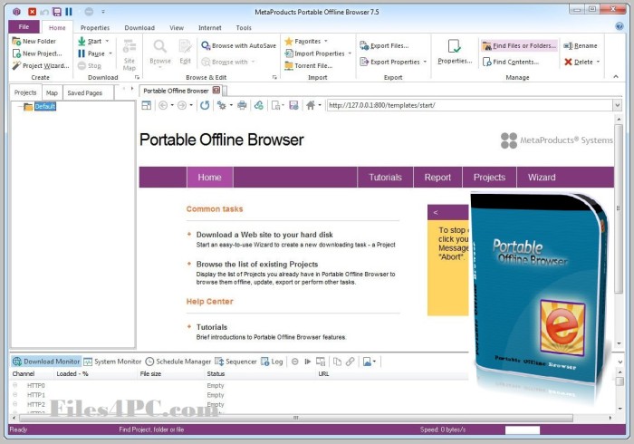Open the Schedule Manager tab
The height and width of the screenshot is (444, 634).
pos(178,362)
